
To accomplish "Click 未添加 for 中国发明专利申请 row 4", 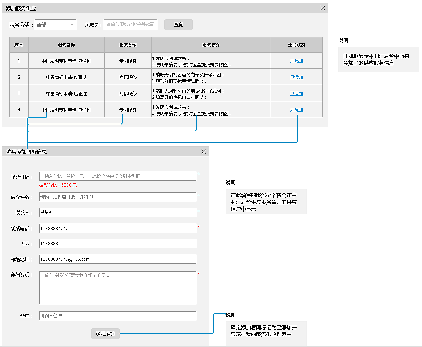I will pos(296,109).
